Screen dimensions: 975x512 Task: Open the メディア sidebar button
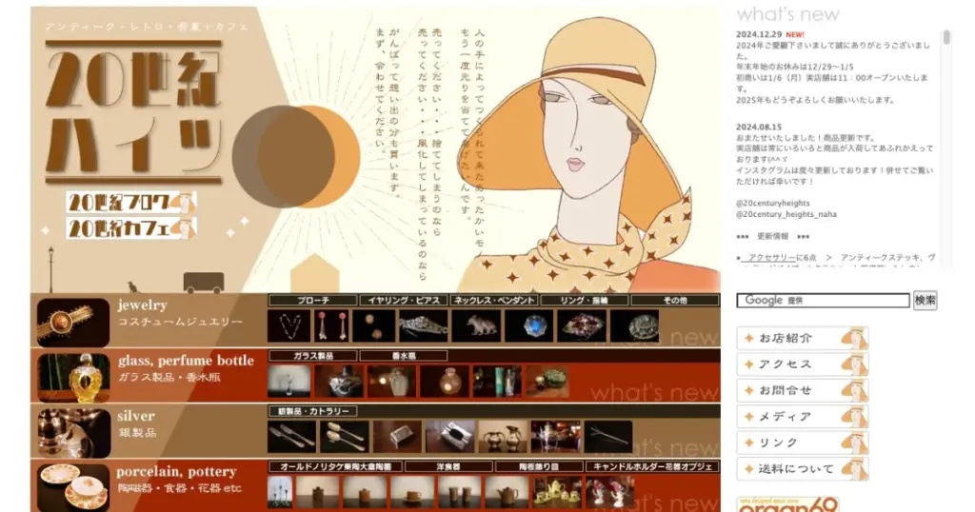click(x=802, y=416)
